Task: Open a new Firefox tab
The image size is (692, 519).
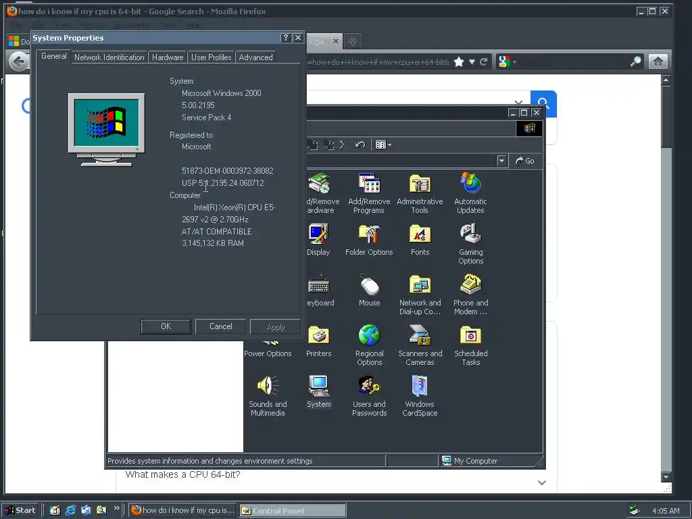Action: 352,41
